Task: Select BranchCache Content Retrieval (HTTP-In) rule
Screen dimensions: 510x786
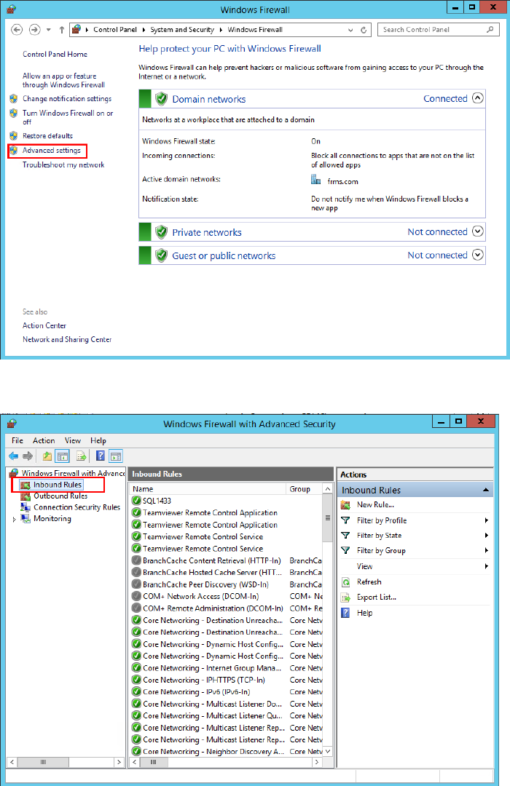Action: coord(212,561)
